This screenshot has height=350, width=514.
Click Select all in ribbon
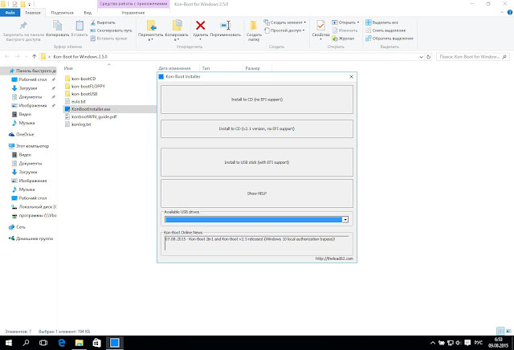(382, 22)
